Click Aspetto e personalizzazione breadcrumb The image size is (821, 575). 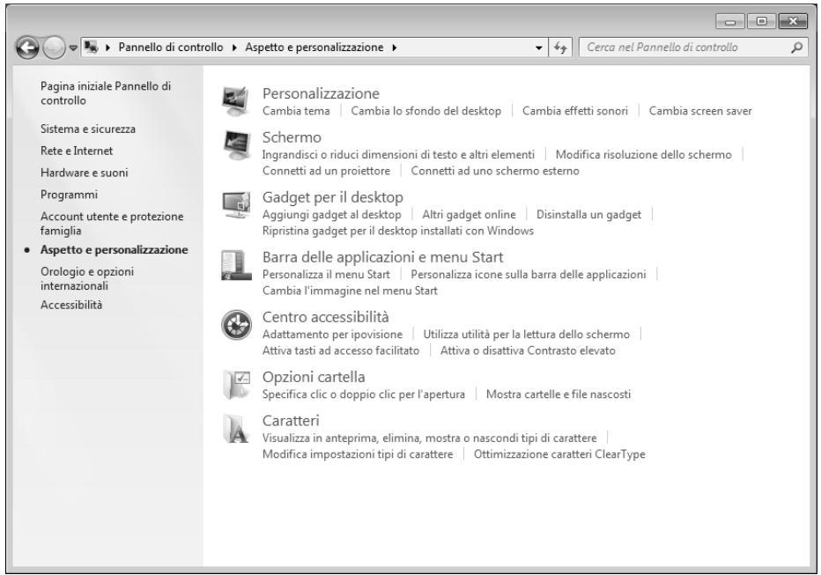click(x=314, y=47)
